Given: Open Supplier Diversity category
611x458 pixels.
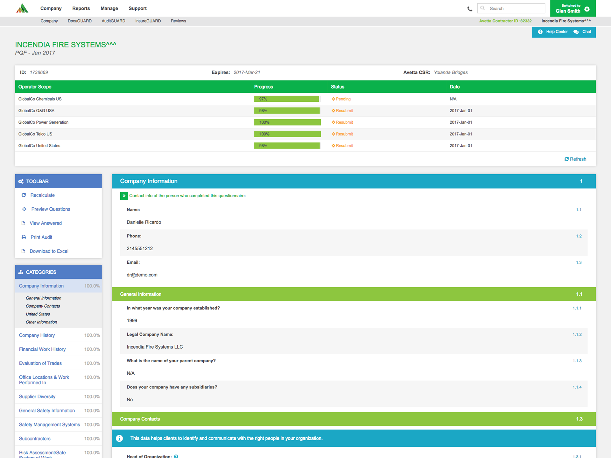Looking at the screenshot, I should pyautogui.click(x=58, y=397).
